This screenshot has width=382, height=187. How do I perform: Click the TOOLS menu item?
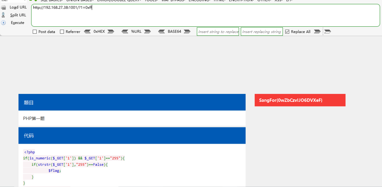[x=151, y=1]
